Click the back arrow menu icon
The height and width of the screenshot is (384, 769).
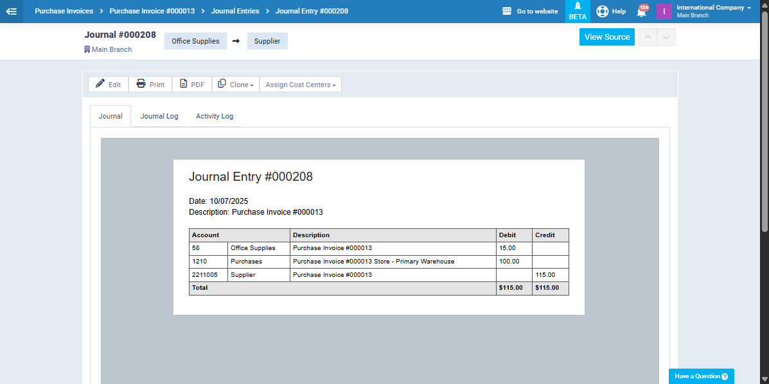pos(11,12)
